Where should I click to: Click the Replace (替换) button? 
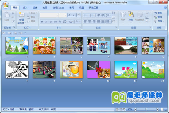pyautogui.click(x=159, y=17)
